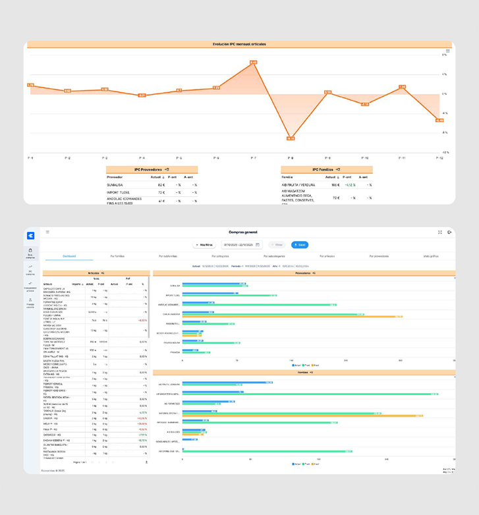
Task: Open the Vista gráfica tab
Action: click(x=430, y=256)
